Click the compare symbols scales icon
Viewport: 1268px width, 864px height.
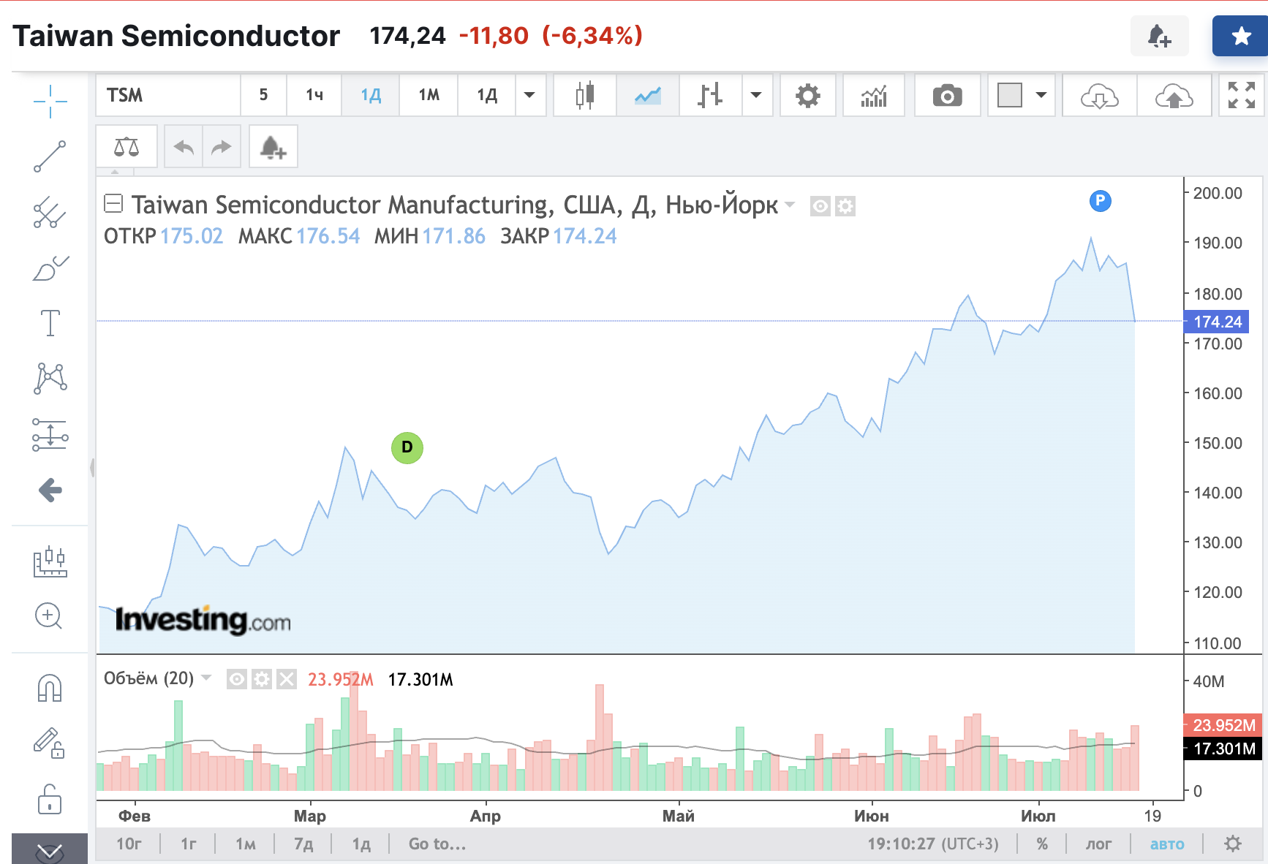[127, 147]
